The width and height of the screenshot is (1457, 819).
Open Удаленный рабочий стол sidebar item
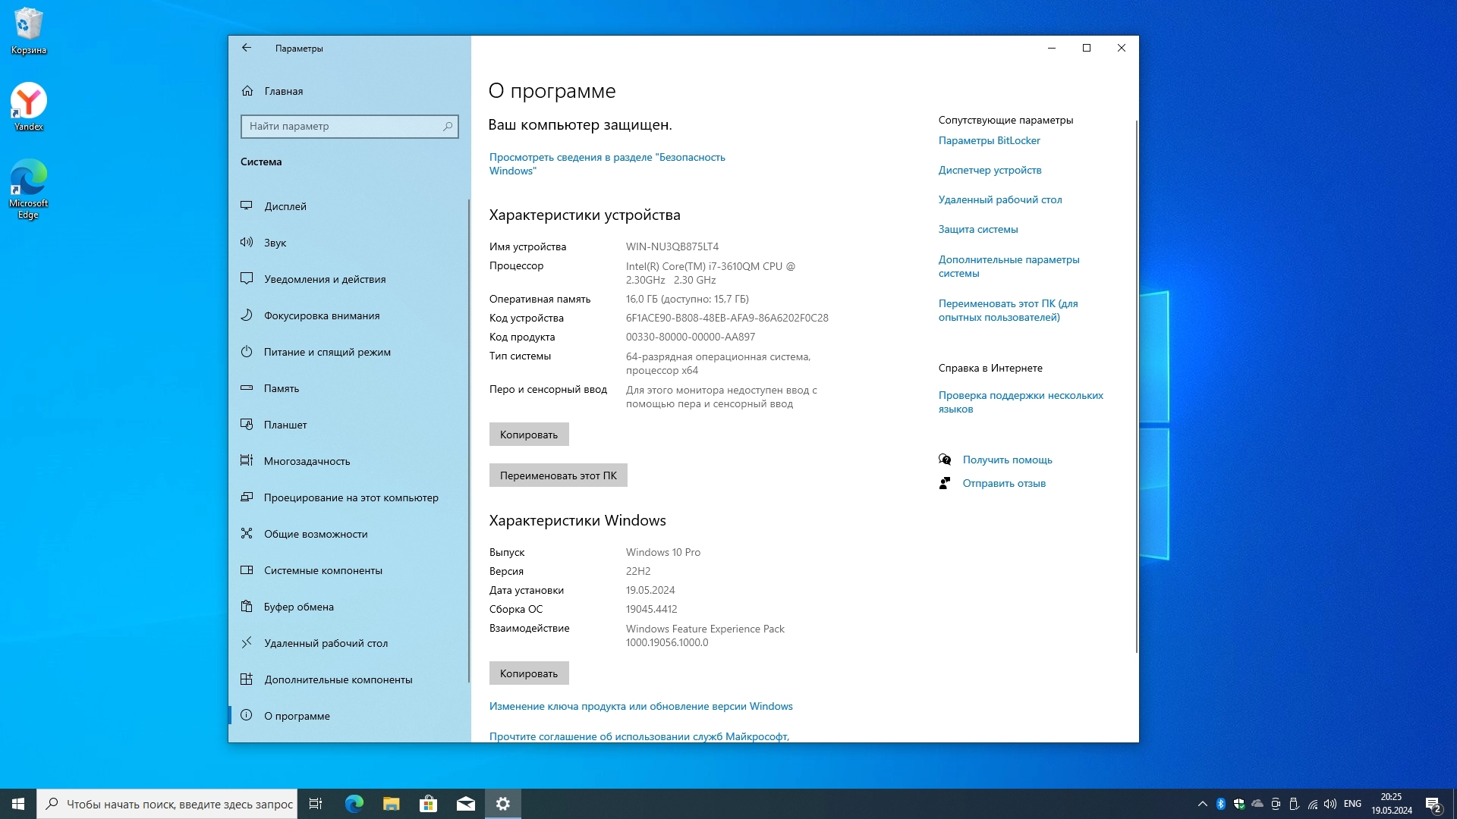[326, 643]
